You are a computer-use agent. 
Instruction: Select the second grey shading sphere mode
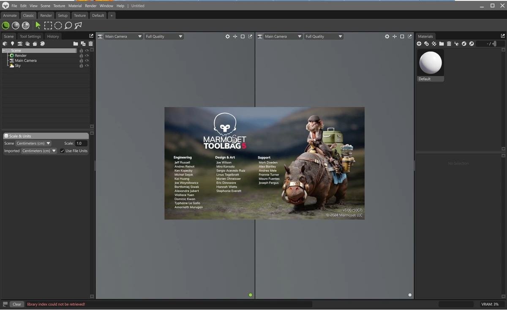point(16,26)
